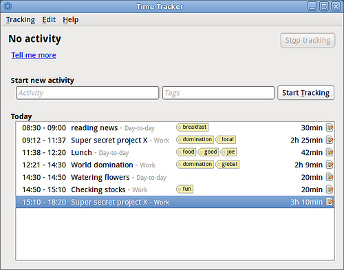Edit the Watering flowers entry via its icon
Image resolution: width=344 pixels, height=270 pixels.
(330, 177)
